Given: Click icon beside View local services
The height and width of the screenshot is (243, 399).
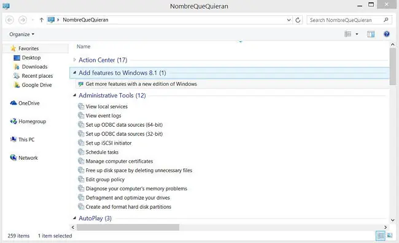Looking at the screenshot, I should pos(81,107).
